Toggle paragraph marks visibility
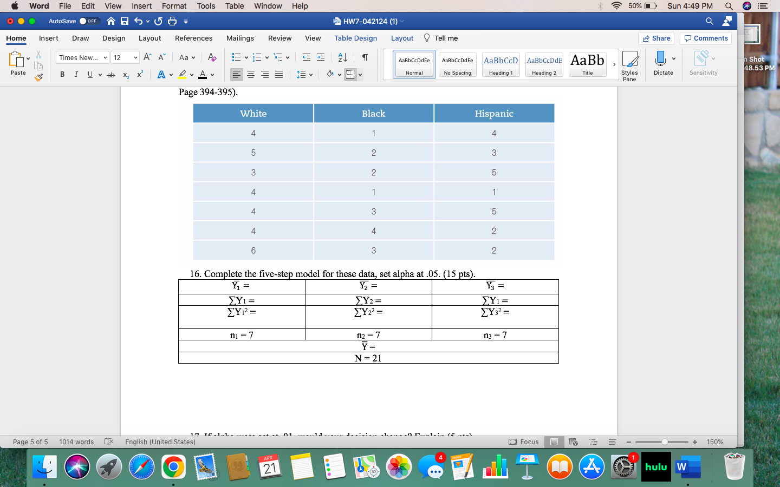The image size is (780, 487). click(364, 57)
